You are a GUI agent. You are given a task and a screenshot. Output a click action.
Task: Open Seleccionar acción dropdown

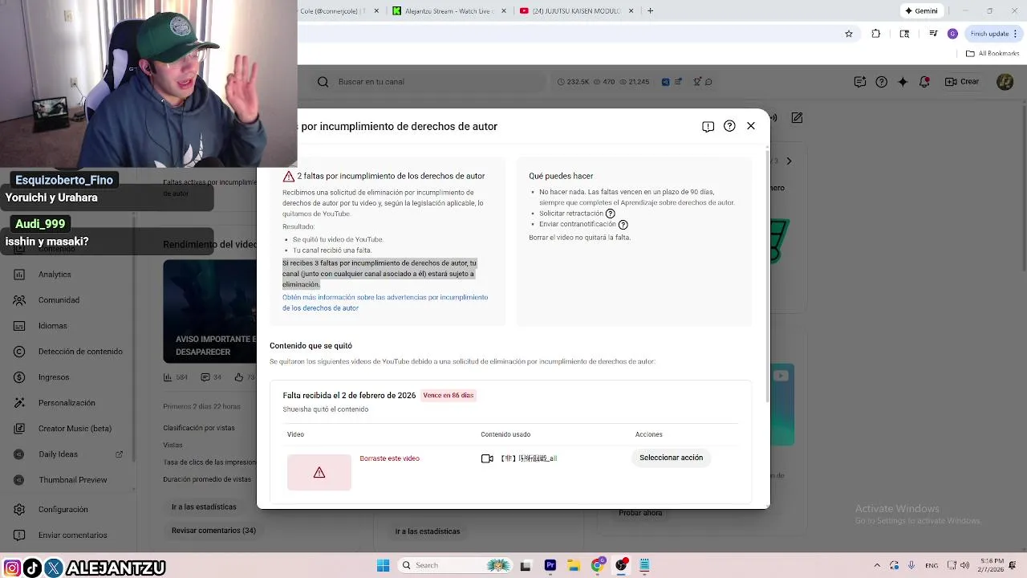pyautogui.click(x=671, y=458)
